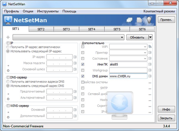Uncheck the DNS домен checkbox
This screenshot has height=131, width=179.
coord(83,76)
